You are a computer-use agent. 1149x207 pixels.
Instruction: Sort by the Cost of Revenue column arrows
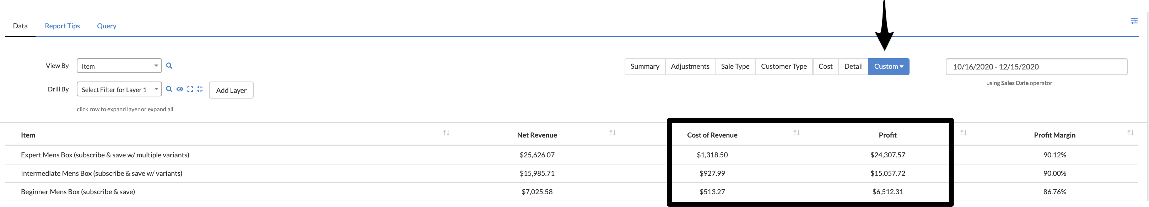click(796, 133)
